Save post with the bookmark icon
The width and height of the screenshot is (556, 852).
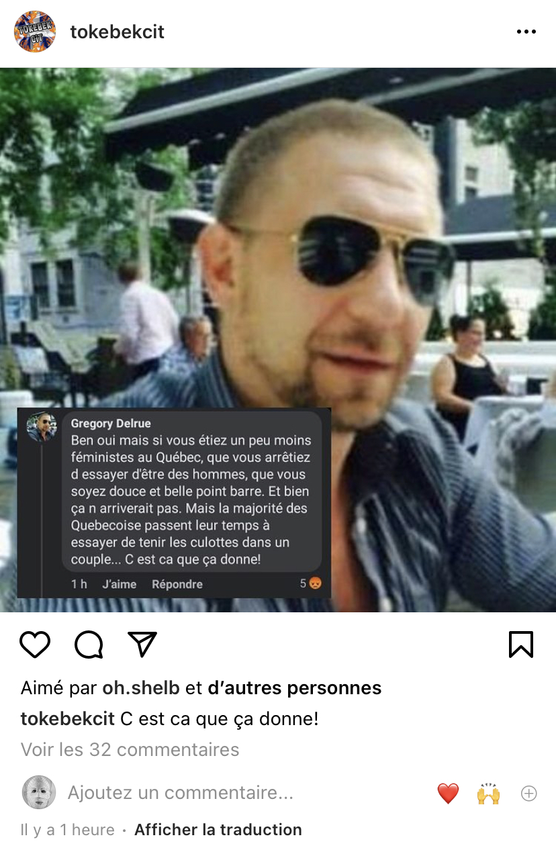tap(521, 645)
